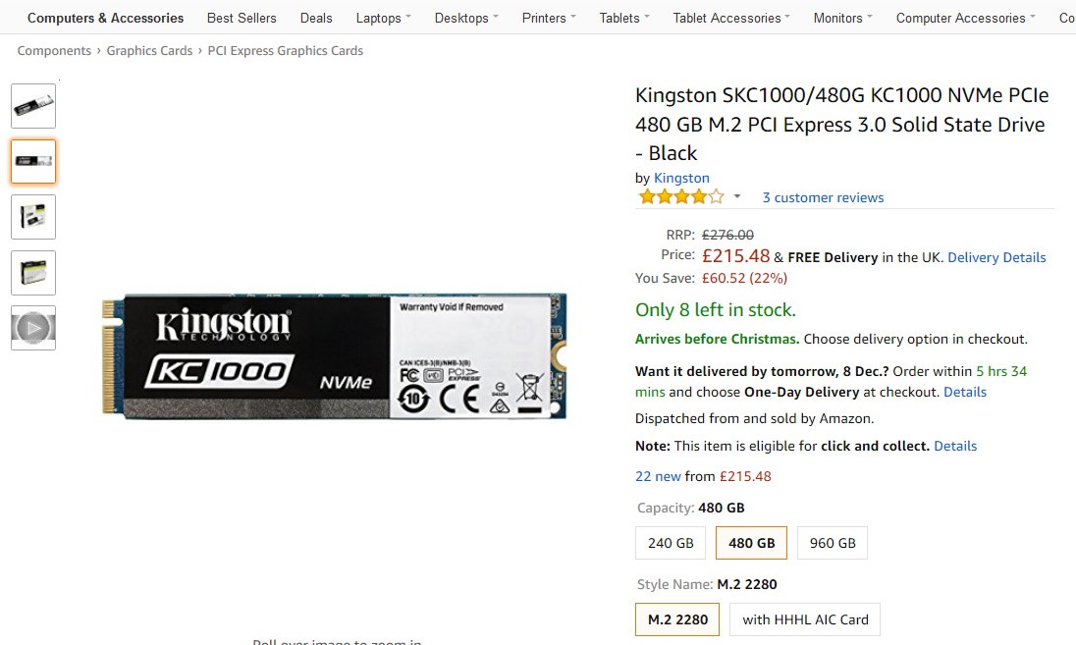The image size is (1076, 645).
Task: Click Arrives before Christmas text
Action: click(x=717, y=339)
